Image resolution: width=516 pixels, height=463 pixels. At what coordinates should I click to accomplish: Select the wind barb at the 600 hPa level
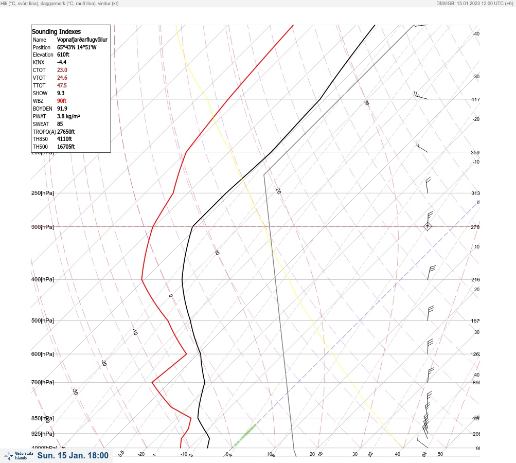coord(430,347)
